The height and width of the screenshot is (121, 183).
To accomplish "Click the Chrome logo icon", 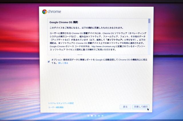I will coord(45,12).
